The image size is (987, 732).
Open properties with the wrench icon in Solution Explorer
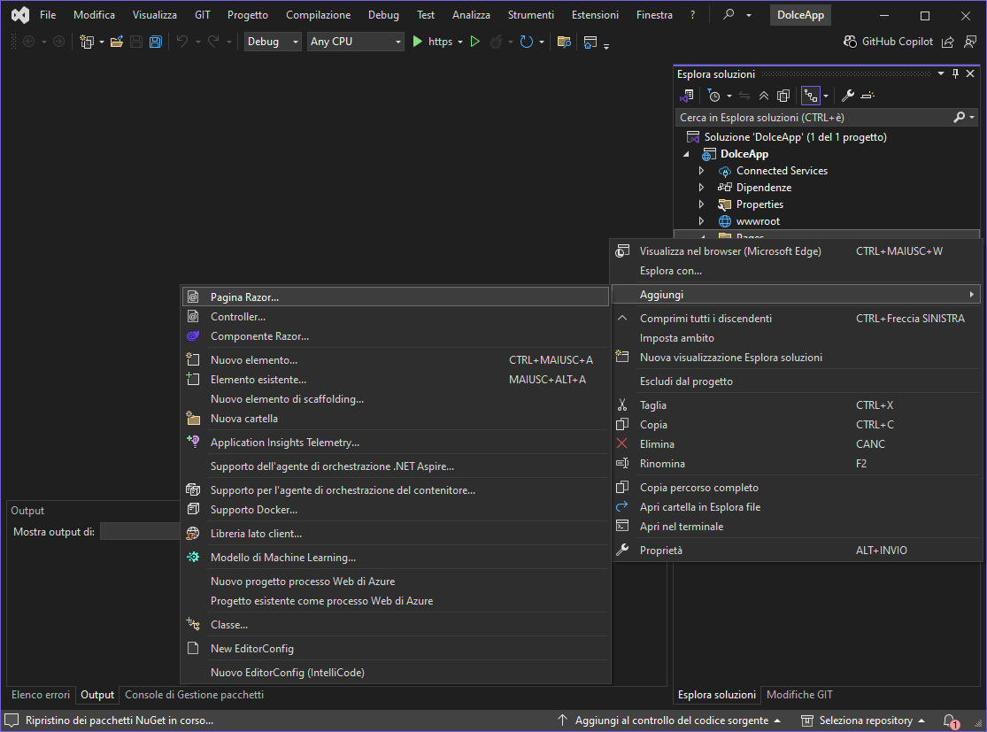[848, 96]
